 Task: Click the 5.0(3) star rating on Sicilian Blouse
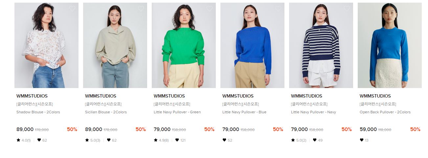click(x=93, y=140)
